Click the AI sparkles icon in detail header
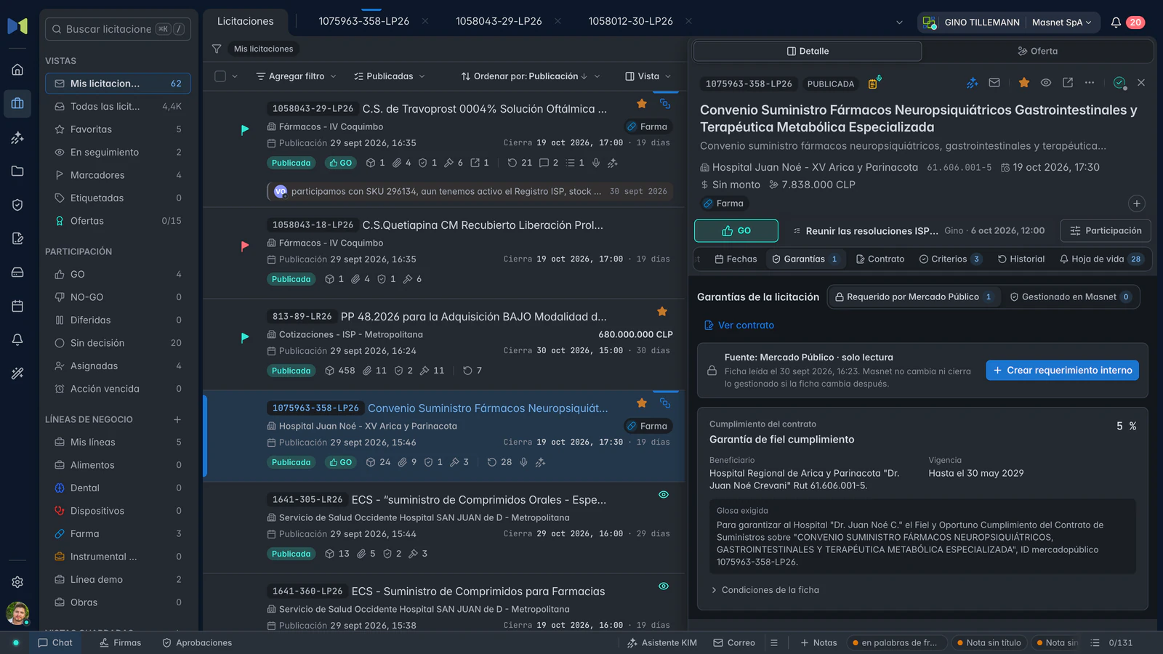The image size is (1163, 654). click(x=972, y=83)
